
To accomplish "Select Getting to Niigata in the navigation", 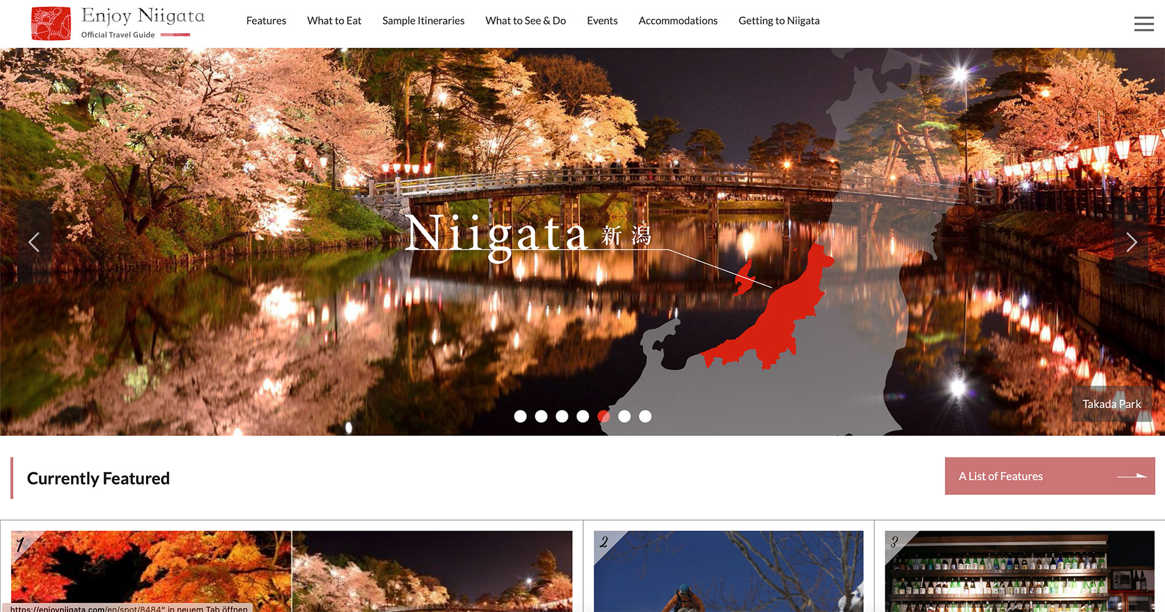I will (779, 20).
